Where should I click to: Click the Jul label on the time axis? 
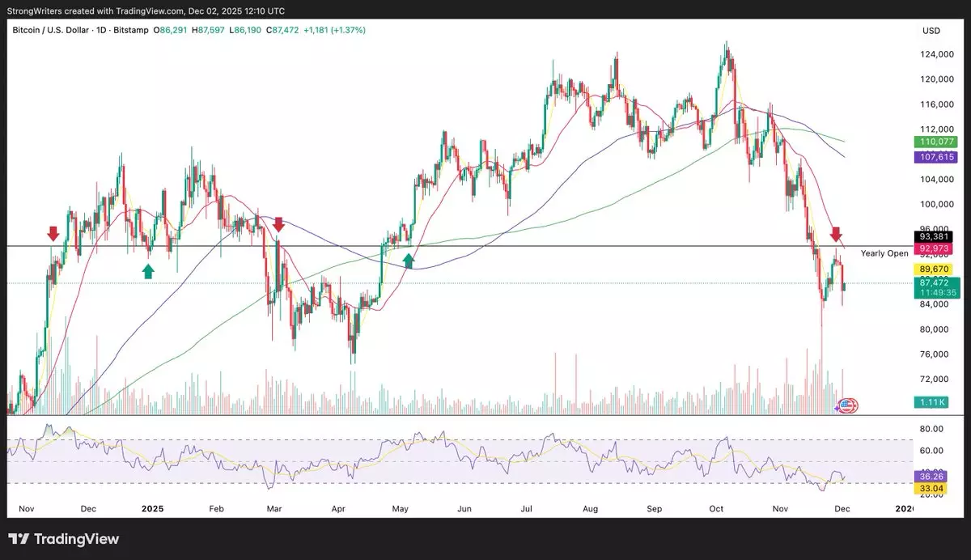coord(527,509)
